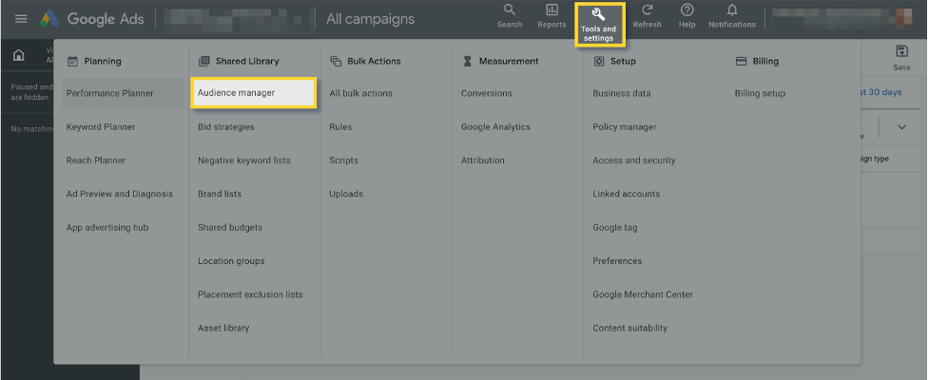This screenshot has height=380, width=929.
Task: Click the Planning column header
Action: pyautogui.click(x=103, y=61)
